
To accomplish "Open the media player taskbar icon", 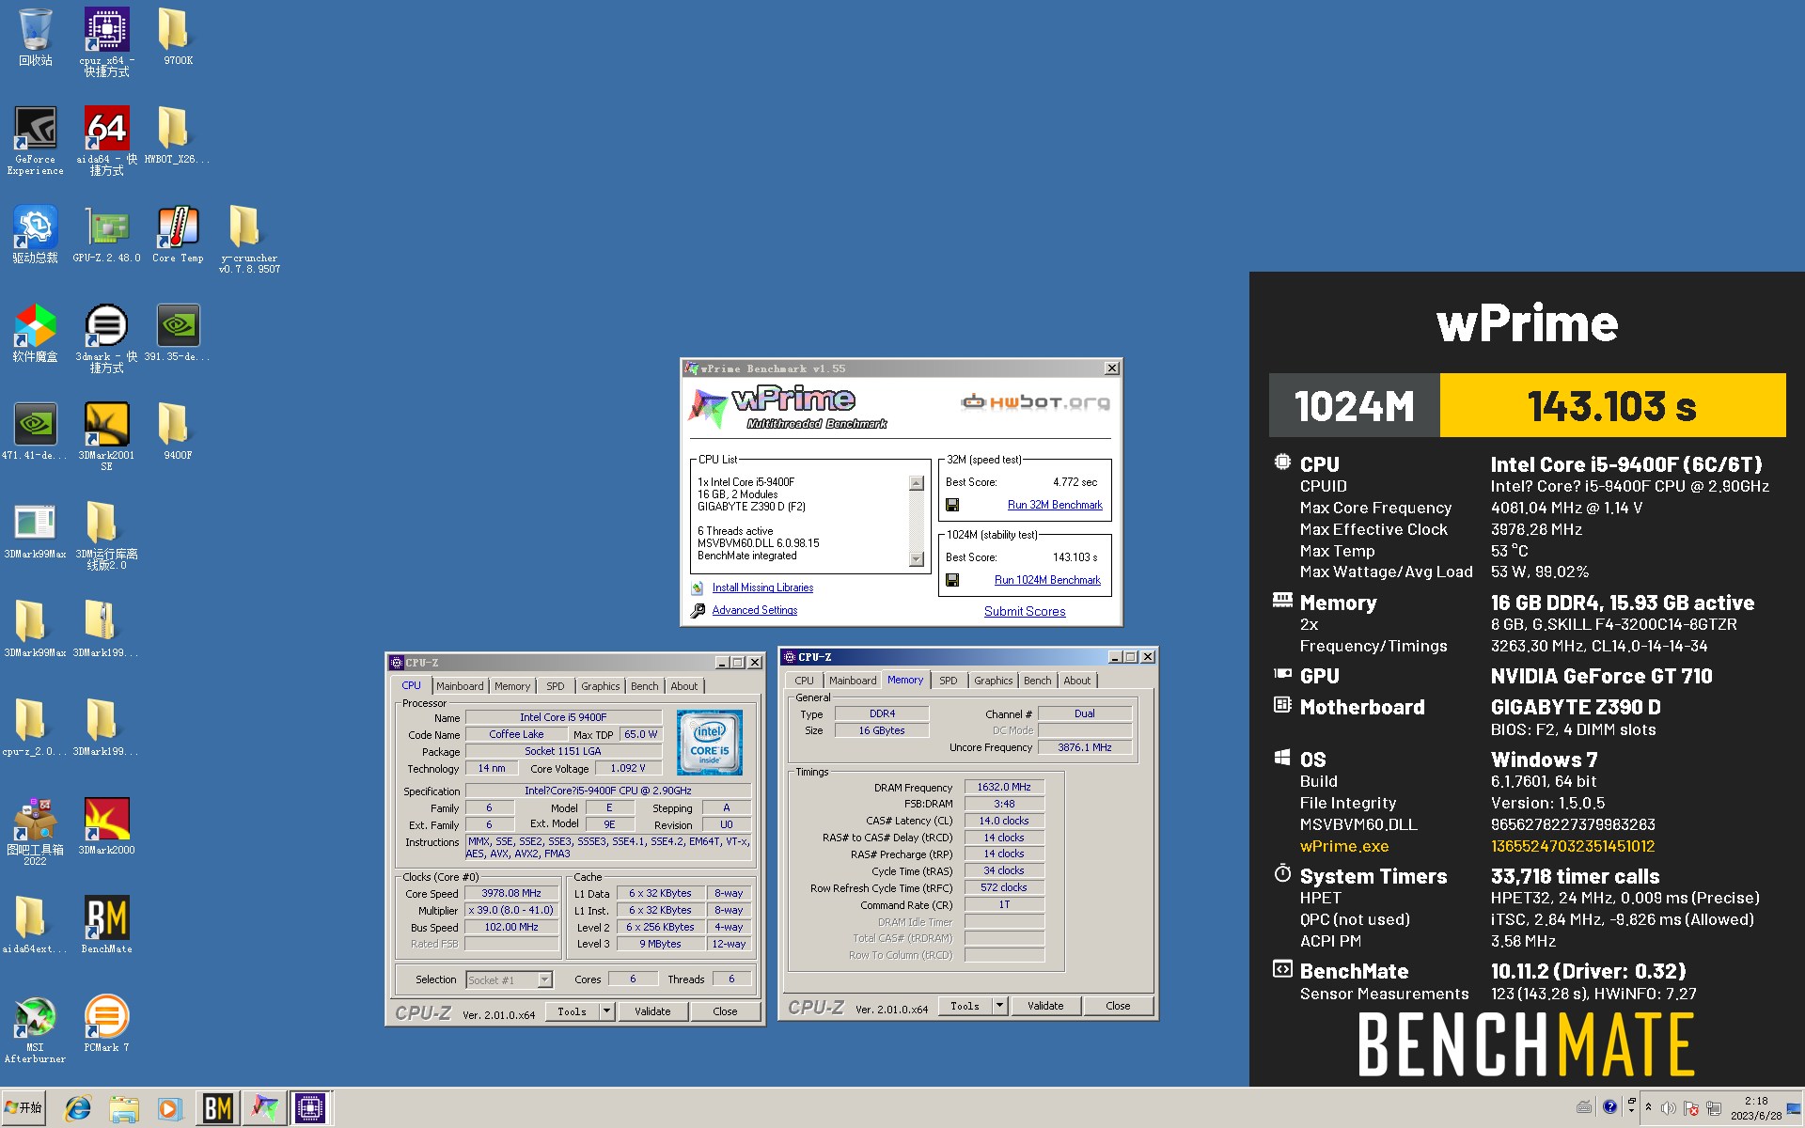I will (169, 1109).
